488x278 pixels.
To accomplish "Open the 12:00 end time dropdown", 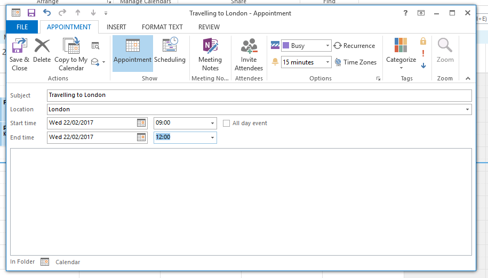I will [212, 137].
